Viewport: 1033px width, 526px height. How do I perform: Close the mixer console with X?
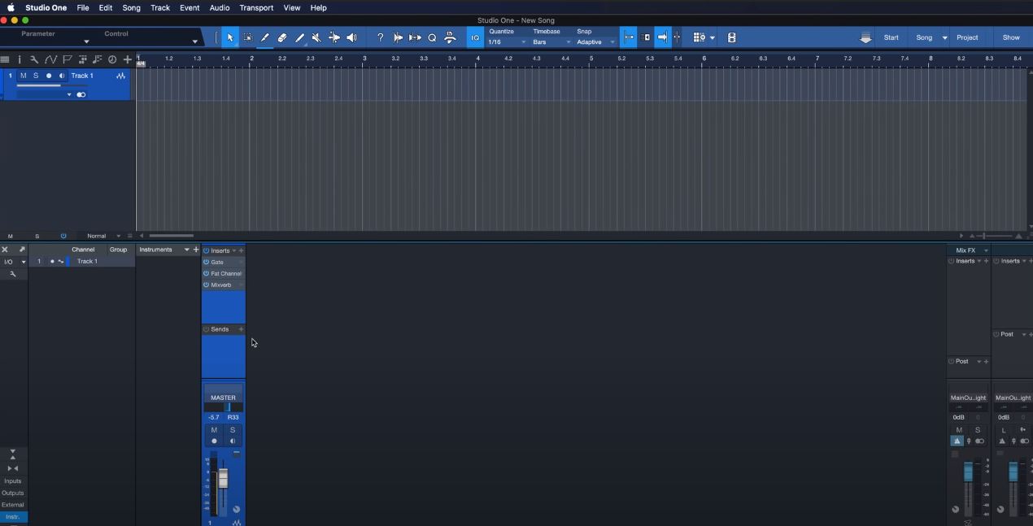tap(5, 250)
